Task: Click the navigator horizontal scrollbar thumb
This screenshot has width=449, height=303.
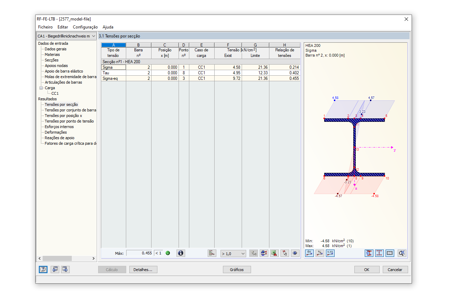Action: [57, 258]
